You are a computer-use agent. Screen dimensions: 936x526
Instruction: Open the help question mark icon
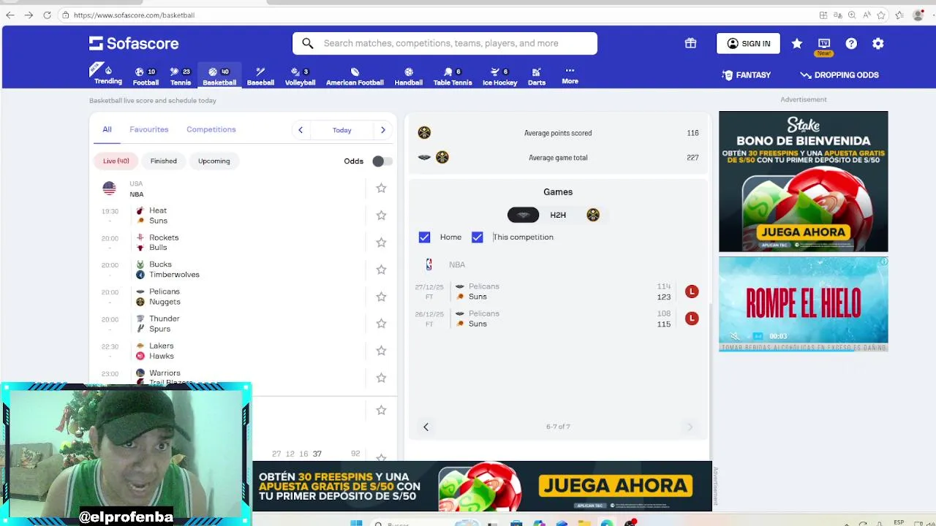[851, 44]
